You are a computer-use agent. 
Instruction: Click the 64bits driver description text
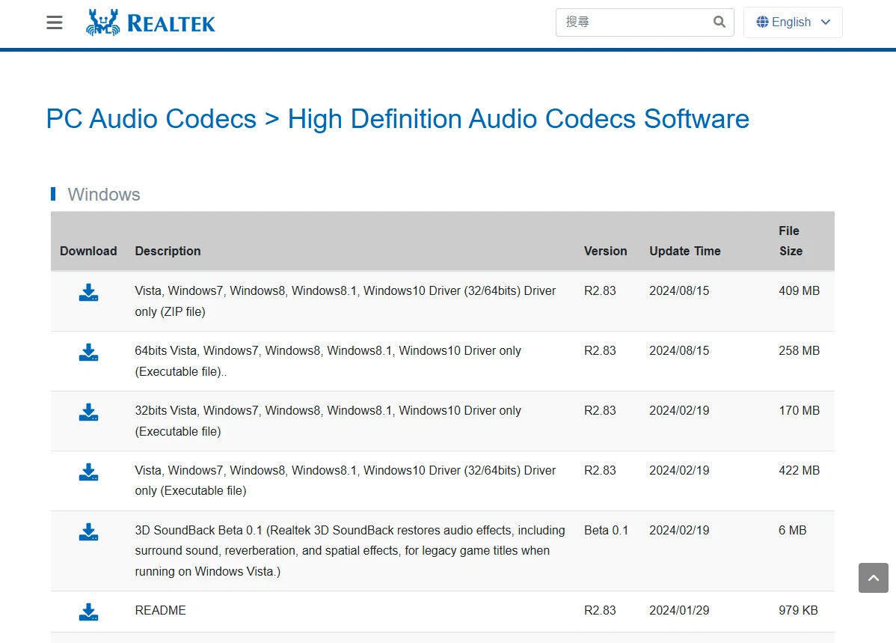(x=328, y=361)
